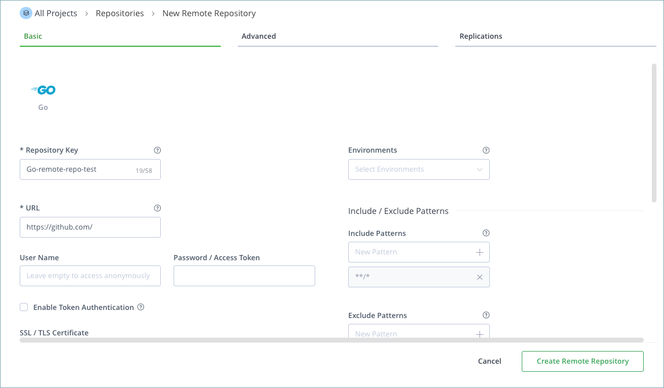The height and width of the screenshot is (388, 664).
Task: Go to All Projects breadcrumb
Action: point(56,13)
